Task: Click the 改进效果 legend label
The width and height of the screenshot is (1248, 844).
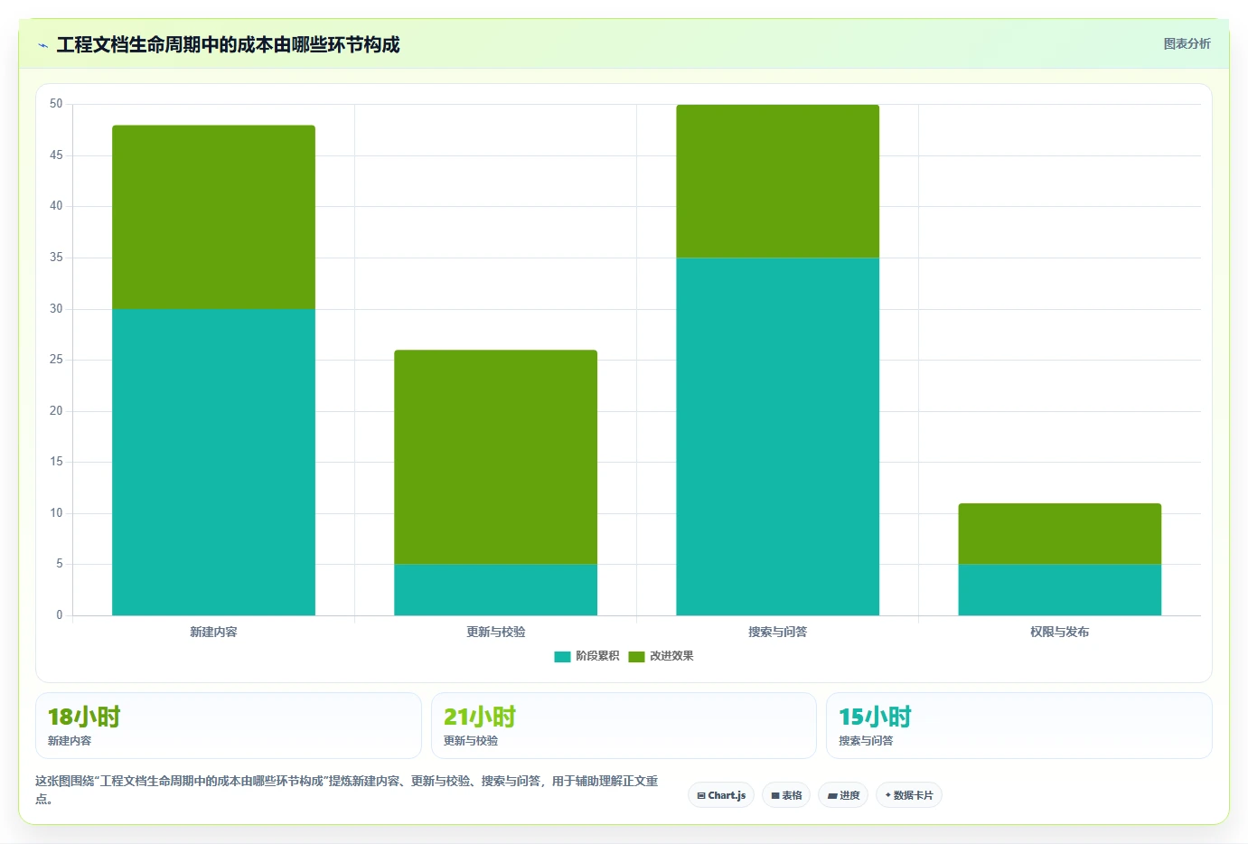Action: pyautogui.click(x=671, y=656)
